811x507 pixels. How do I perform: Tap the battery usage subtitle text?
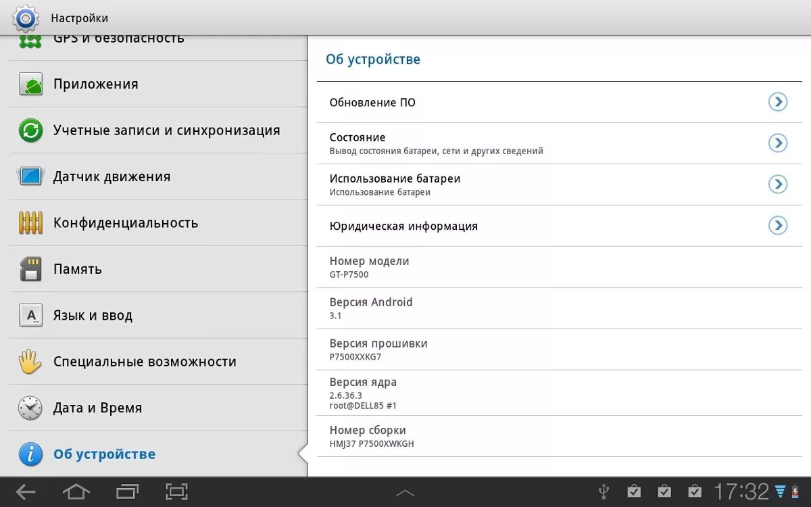coord(380,192)
